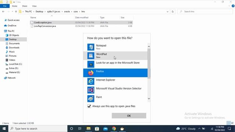
Task: Select the Visual Studio Version Selector icon
Action: coord(91,90)
